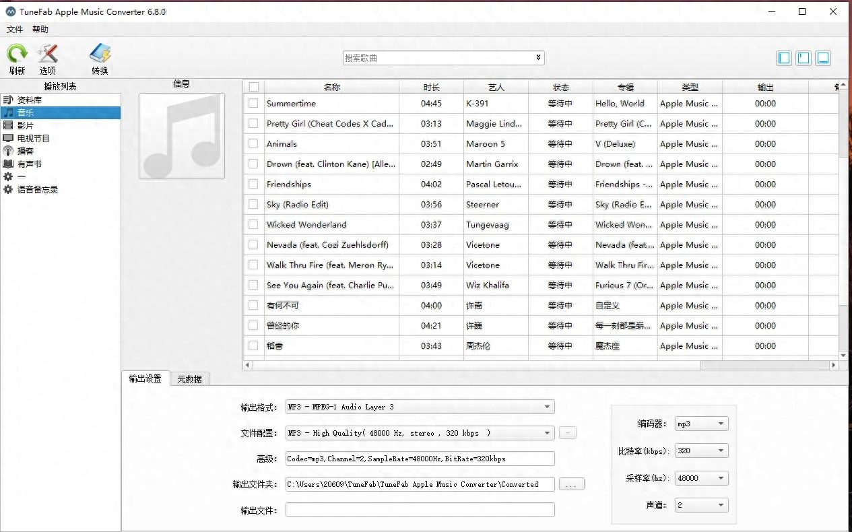Click the minus button beside 文件配置
The height and width of the screenshot is (532, 852).
[x=567, y=432]
